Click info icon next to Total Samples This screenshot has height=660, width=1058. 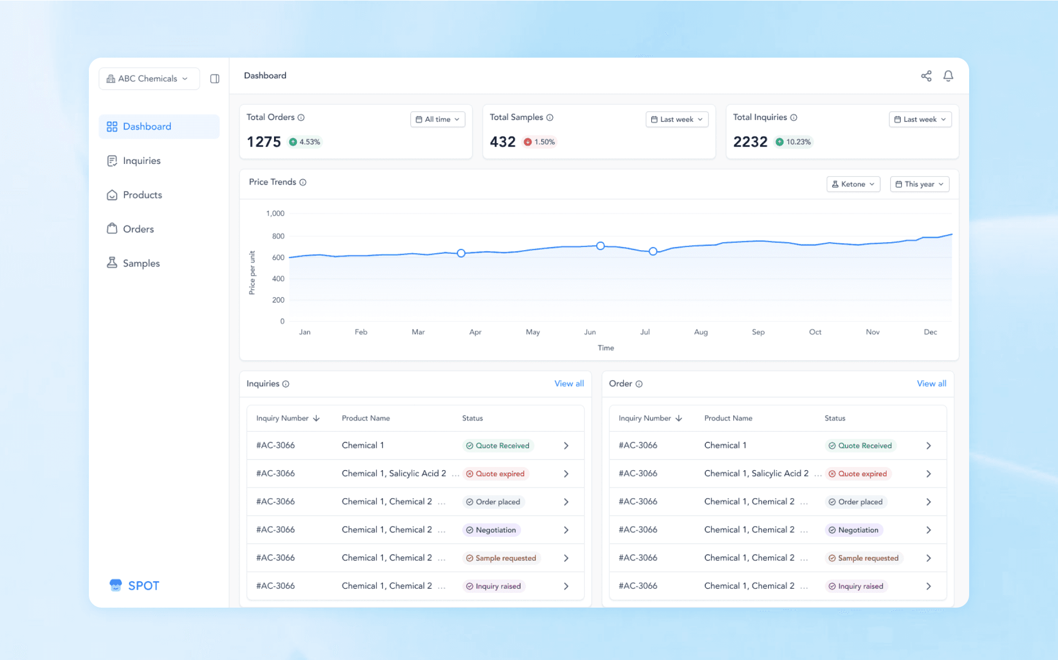click(550, 117)
